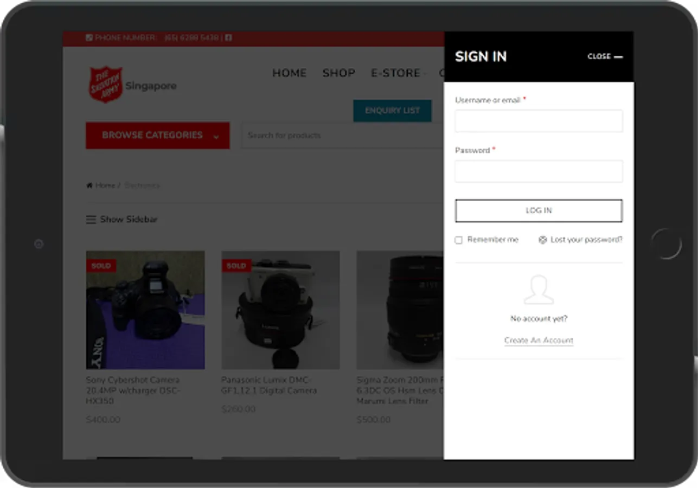Screen dimensions: 698x488
Task: Open the SHOP menu item
Action: pos(339,73)
